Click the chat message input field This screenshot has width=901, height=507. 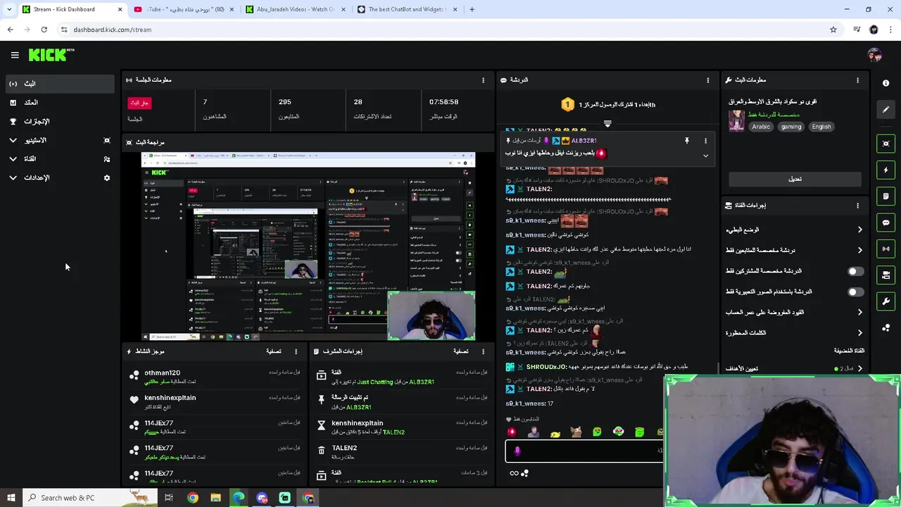[x=584, y=451]
